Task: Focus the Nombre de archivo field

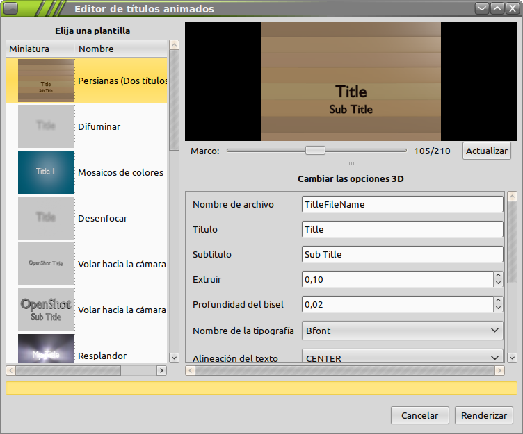Action: (x=403, y=204)
